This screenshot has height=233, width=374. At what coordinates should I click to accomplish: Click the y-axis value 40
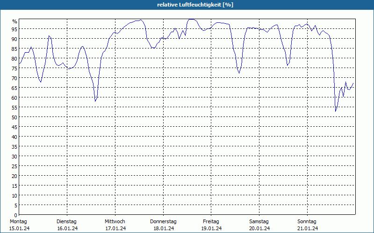pos(14,137)
